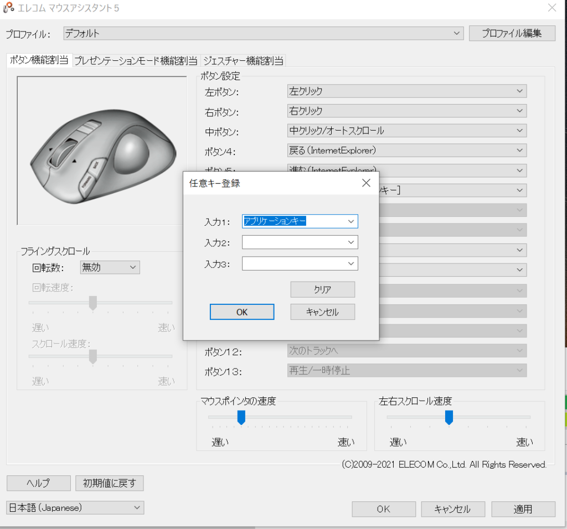Adjust the マウスポインタの速度 slider
The height and width of the screenshot is (529, 567).
click(x=241, y=418)
